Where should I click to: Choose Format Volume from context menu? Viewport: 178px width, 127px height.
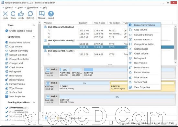click(144, 72)
